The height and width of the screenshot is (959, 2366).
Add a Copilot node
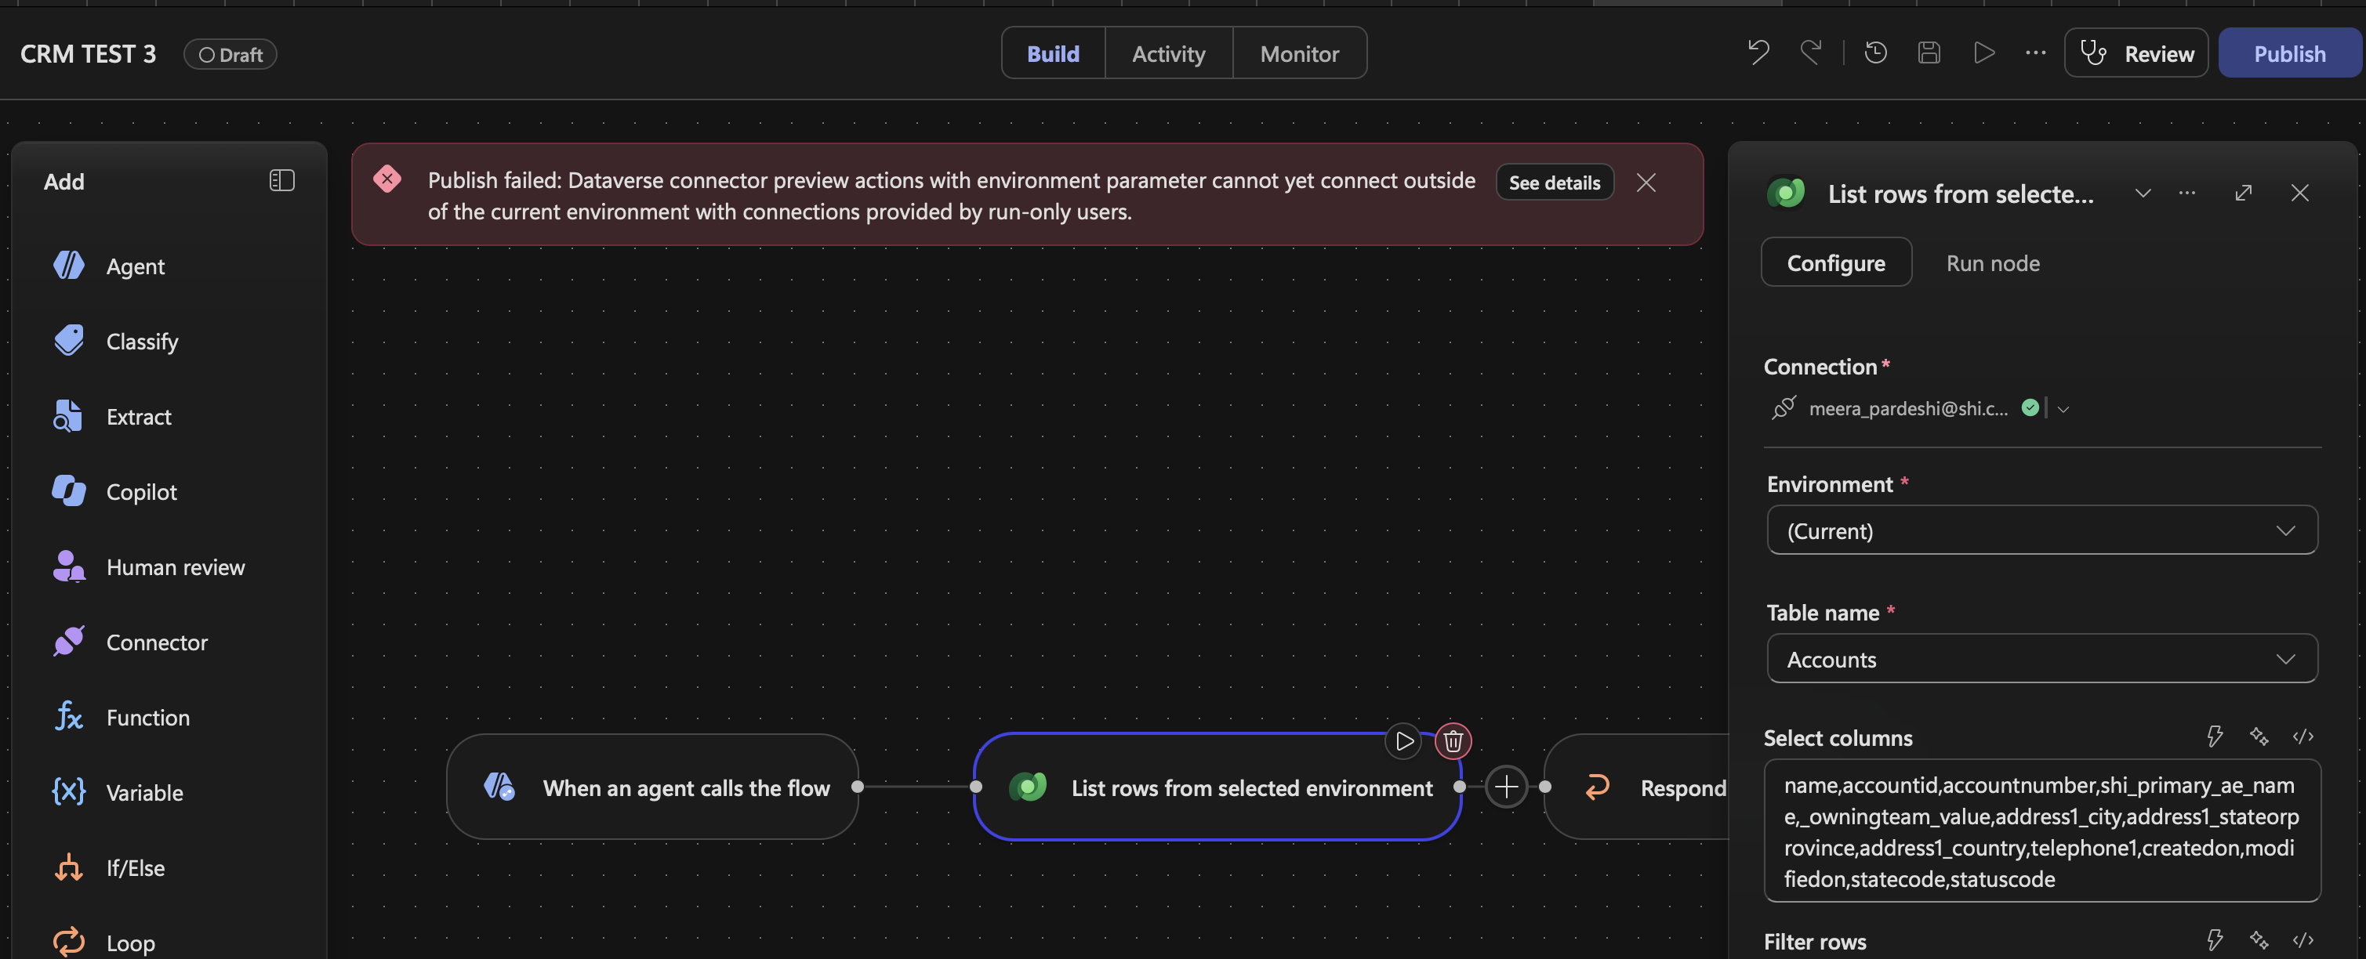point(114,492)
